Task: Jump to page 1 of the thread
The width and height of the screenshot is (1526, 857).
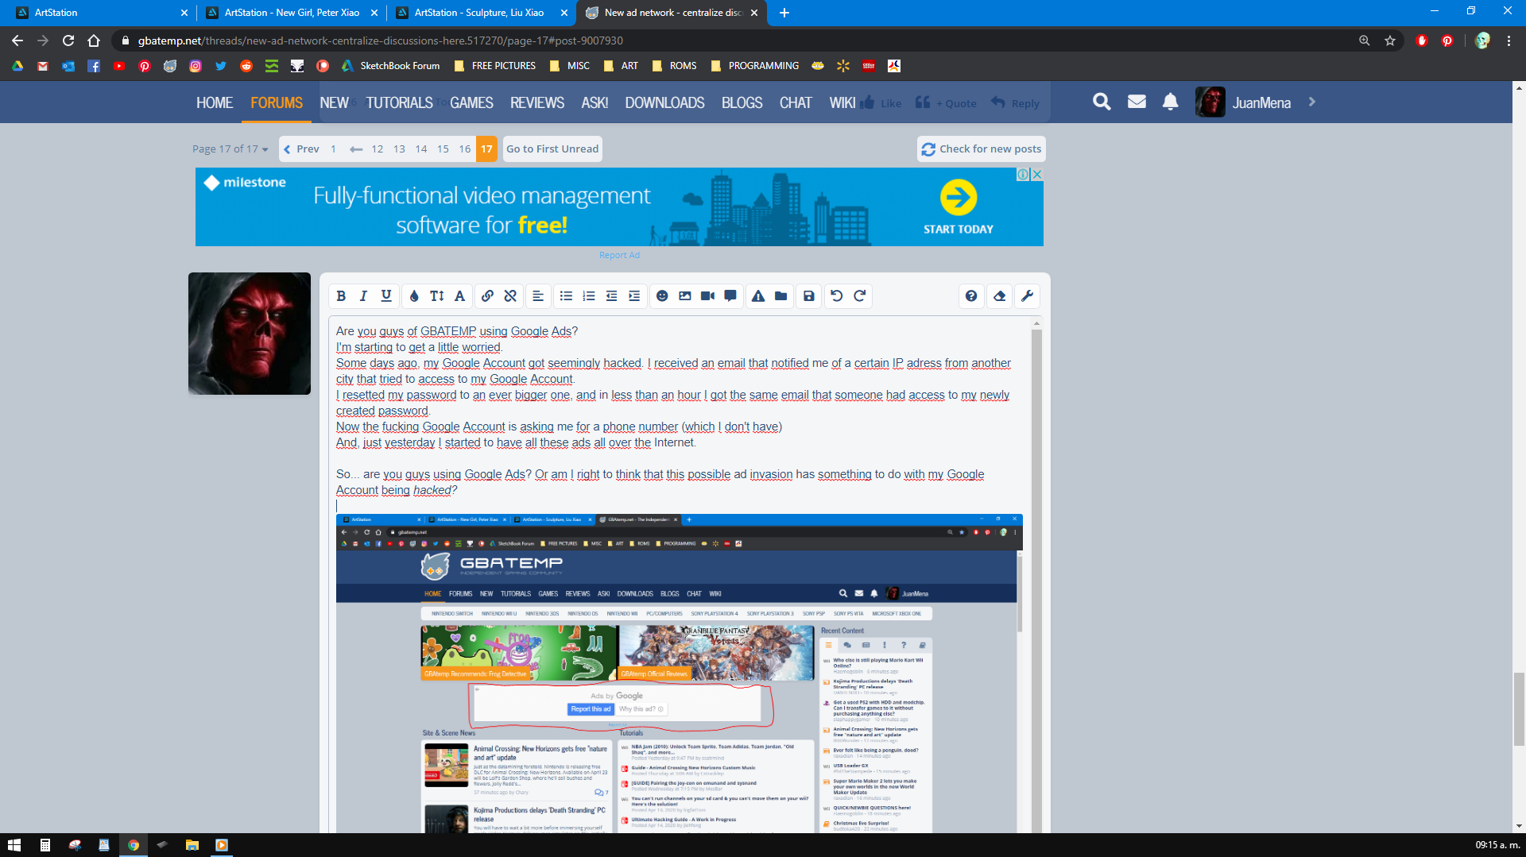Action: [x=333, y=149]
